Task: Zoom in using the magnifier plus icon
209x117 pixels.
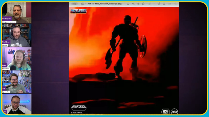Action: pos(138,4)
